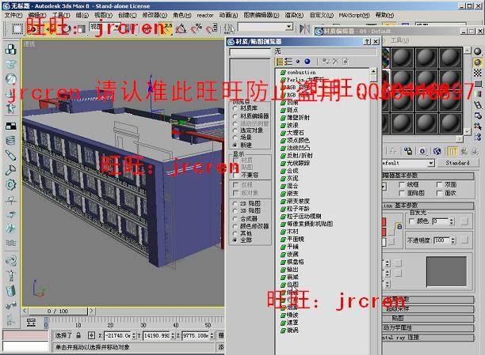Viewport: 485px width, 355px height.
Task: Click the browser search text field
Action: click(x=250, y=52)
